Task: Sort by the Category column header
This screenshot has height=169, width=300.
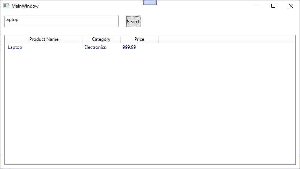Action: (x=101, y=39)
